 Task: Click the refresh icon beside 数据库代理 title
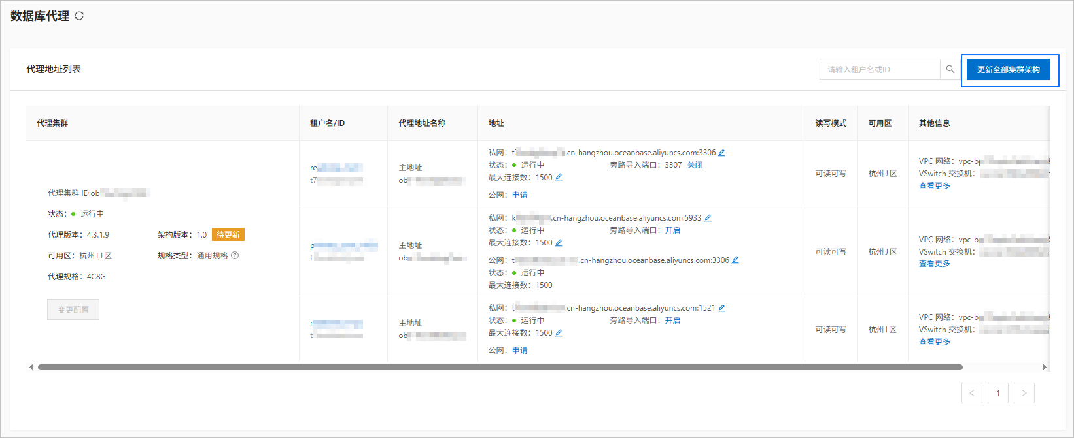point(79,16)
